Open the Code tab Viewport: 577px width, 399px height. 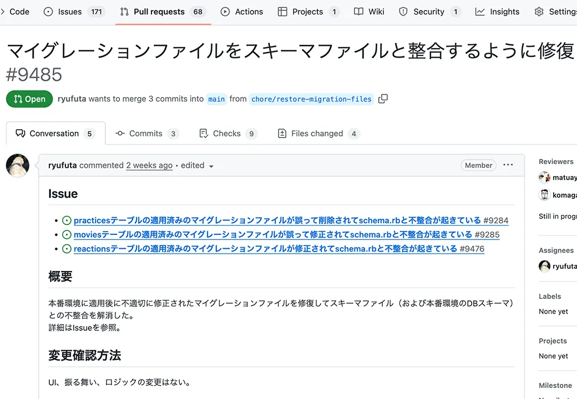pyautogui.click(x=15, y=12)
